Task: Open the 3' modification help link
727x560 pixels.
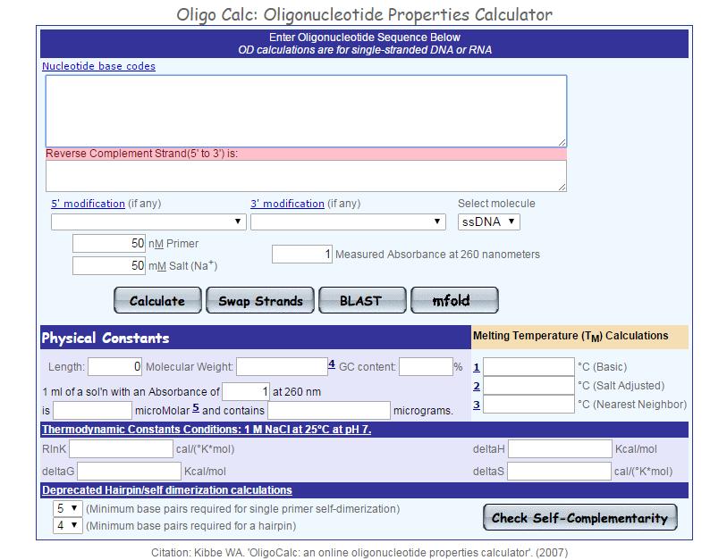Action: pos(287,204)
